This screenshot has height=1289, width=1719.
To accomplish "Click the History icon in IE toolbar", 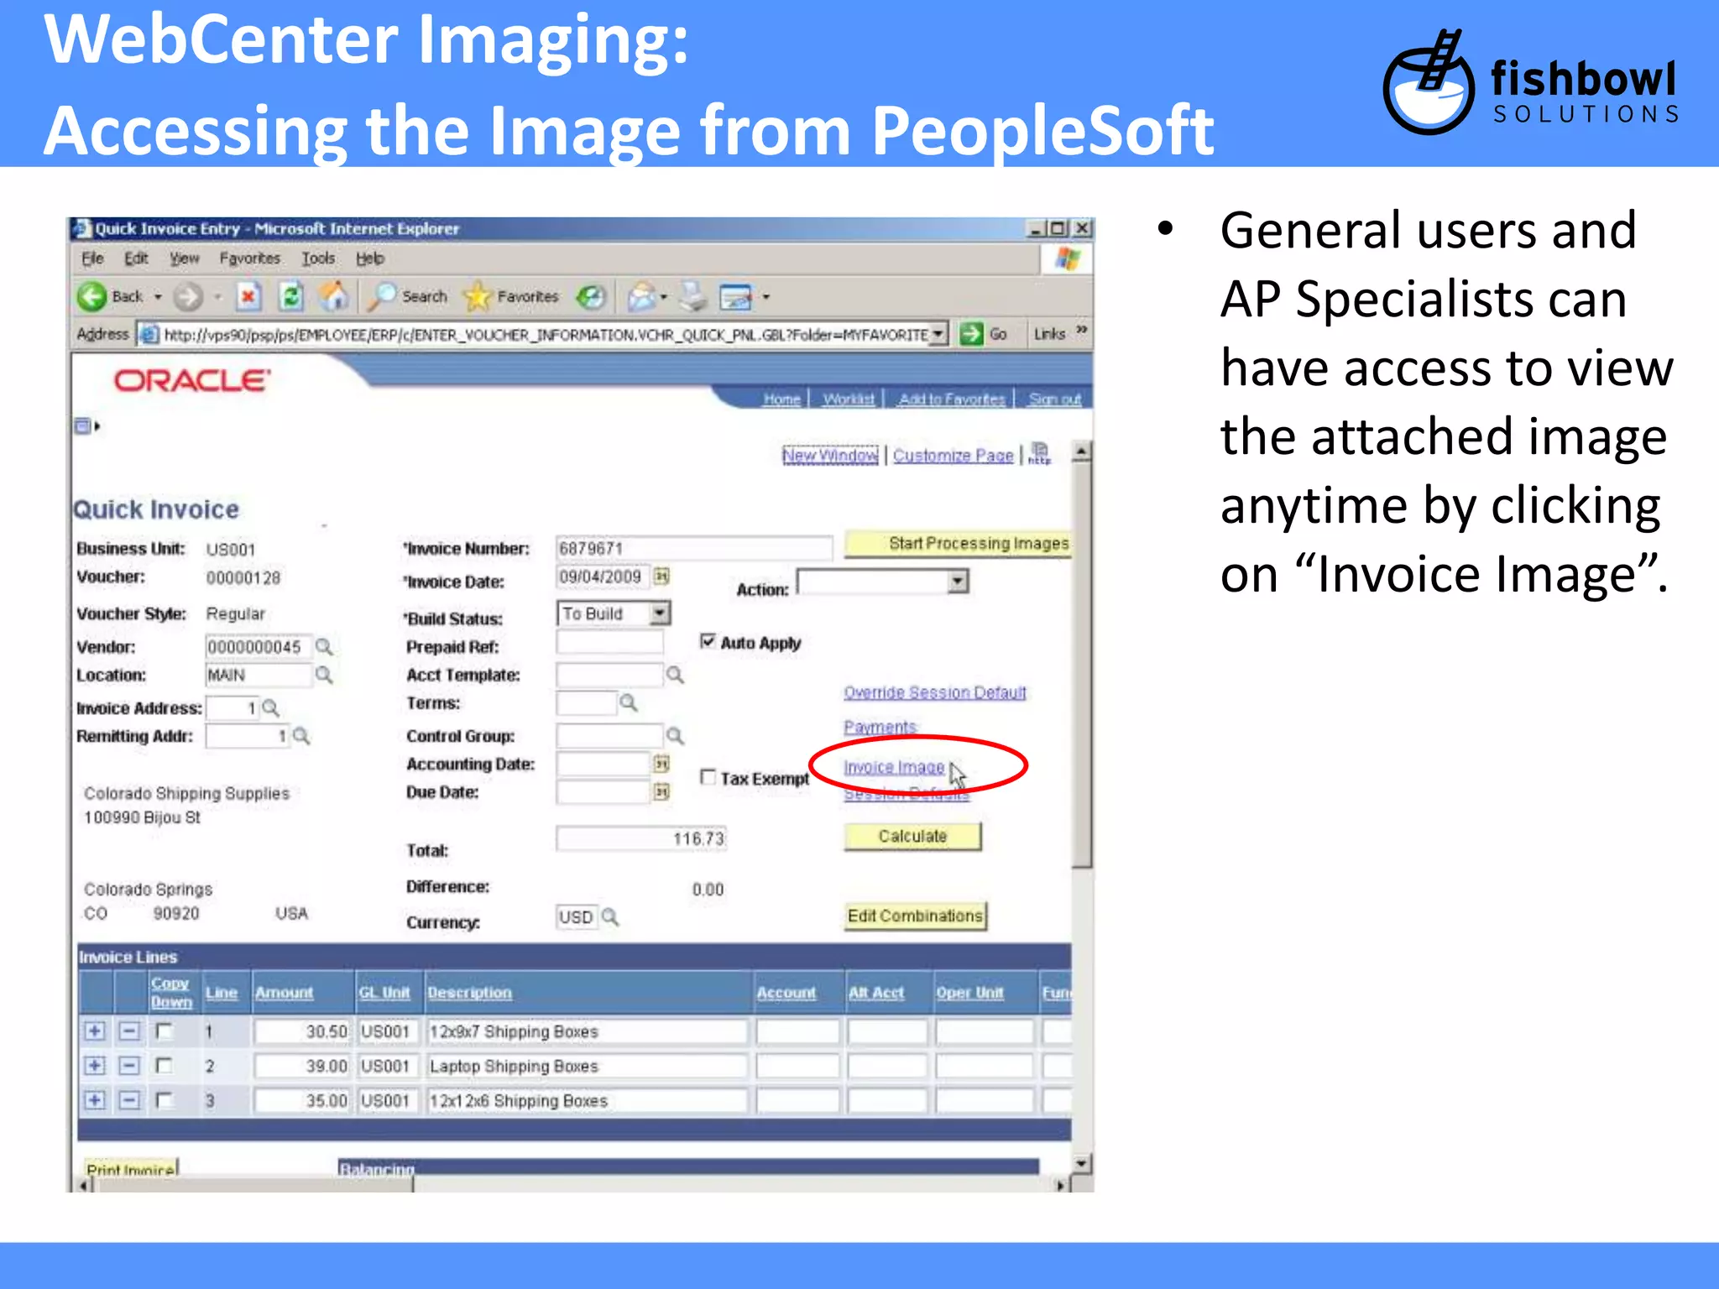I will click(x=591, y=296).
